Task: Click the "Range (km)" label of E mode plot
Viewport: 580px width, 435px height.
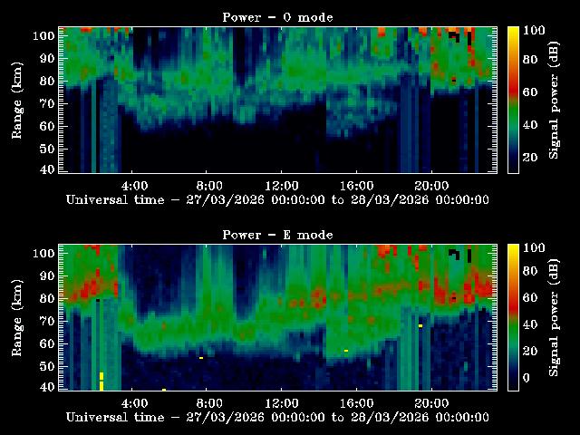Action: tap(17, 322)
